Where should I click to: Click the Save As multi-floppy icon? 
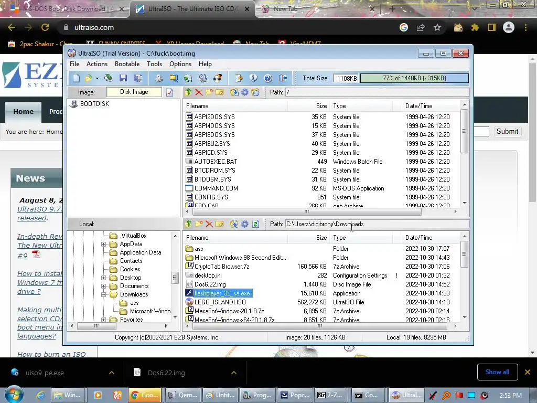click(x=138, y=79)
